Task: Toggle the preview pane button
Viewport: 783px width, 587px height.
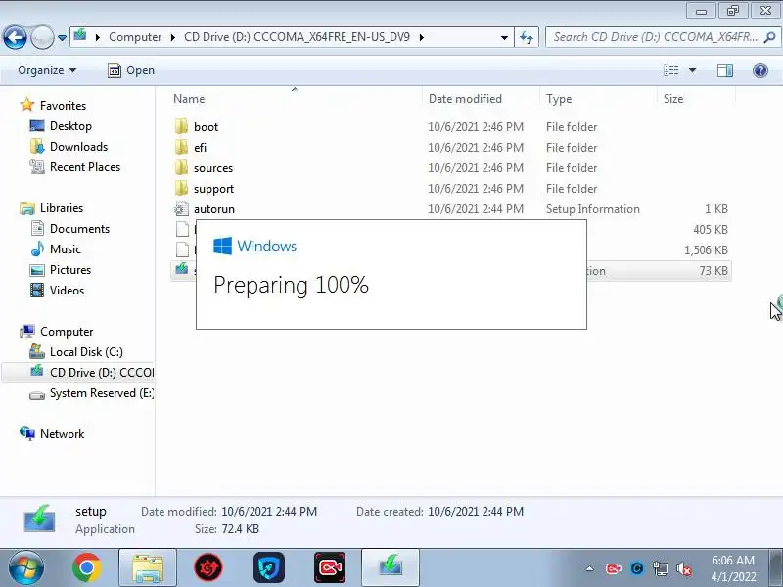Action: tap(725, 70)
